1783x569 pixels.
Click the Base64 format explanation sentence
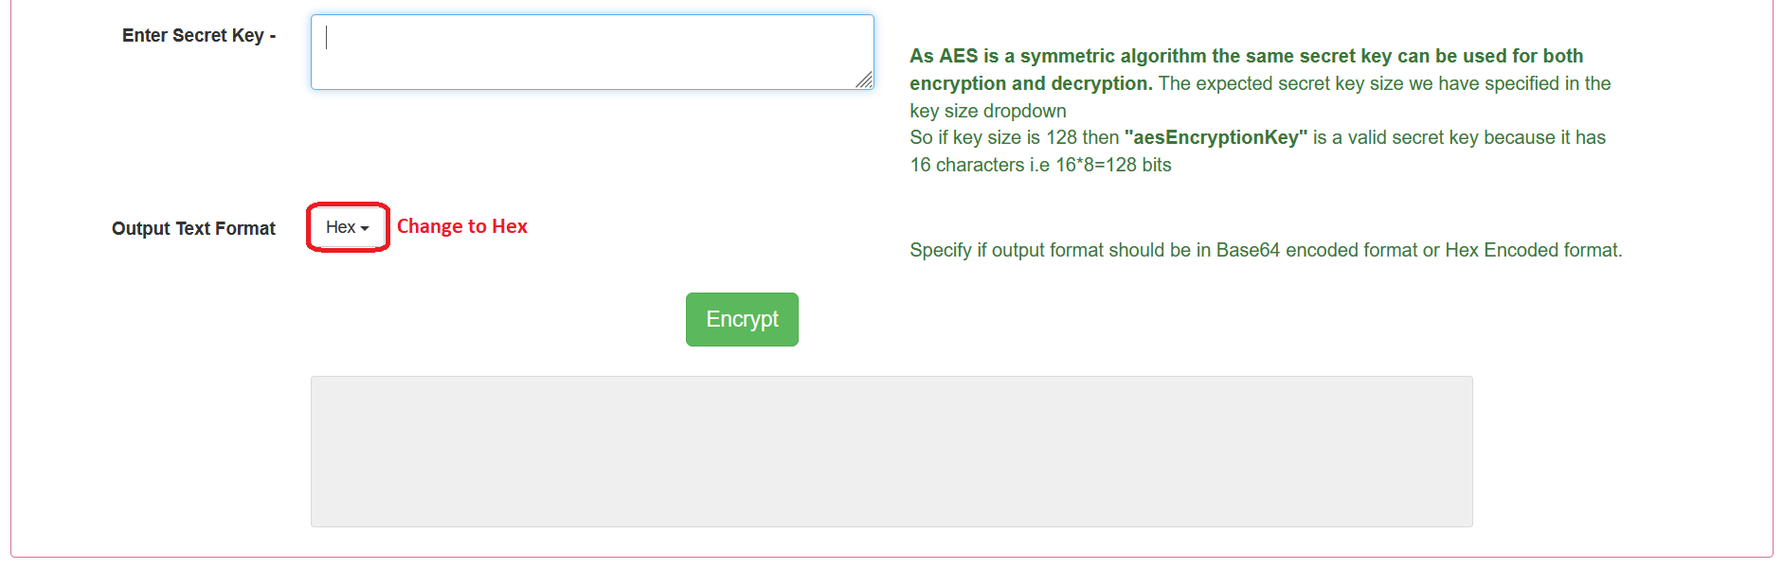(x=1265, y=250)
